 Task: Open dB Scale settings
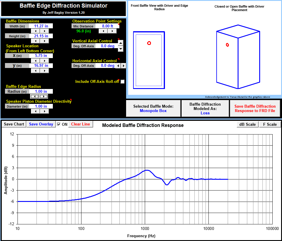pyautogui.click(x=248, y=124)
